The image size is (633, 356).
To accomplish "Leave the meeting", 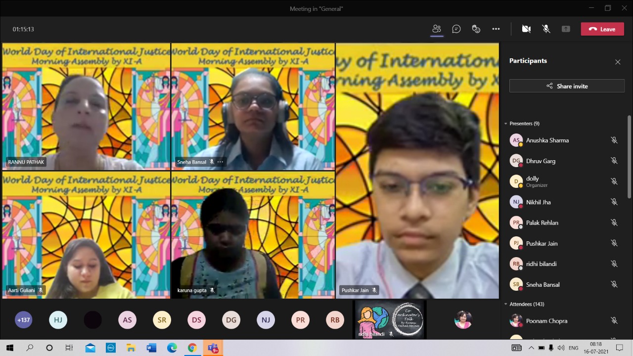I will point(602,29).
